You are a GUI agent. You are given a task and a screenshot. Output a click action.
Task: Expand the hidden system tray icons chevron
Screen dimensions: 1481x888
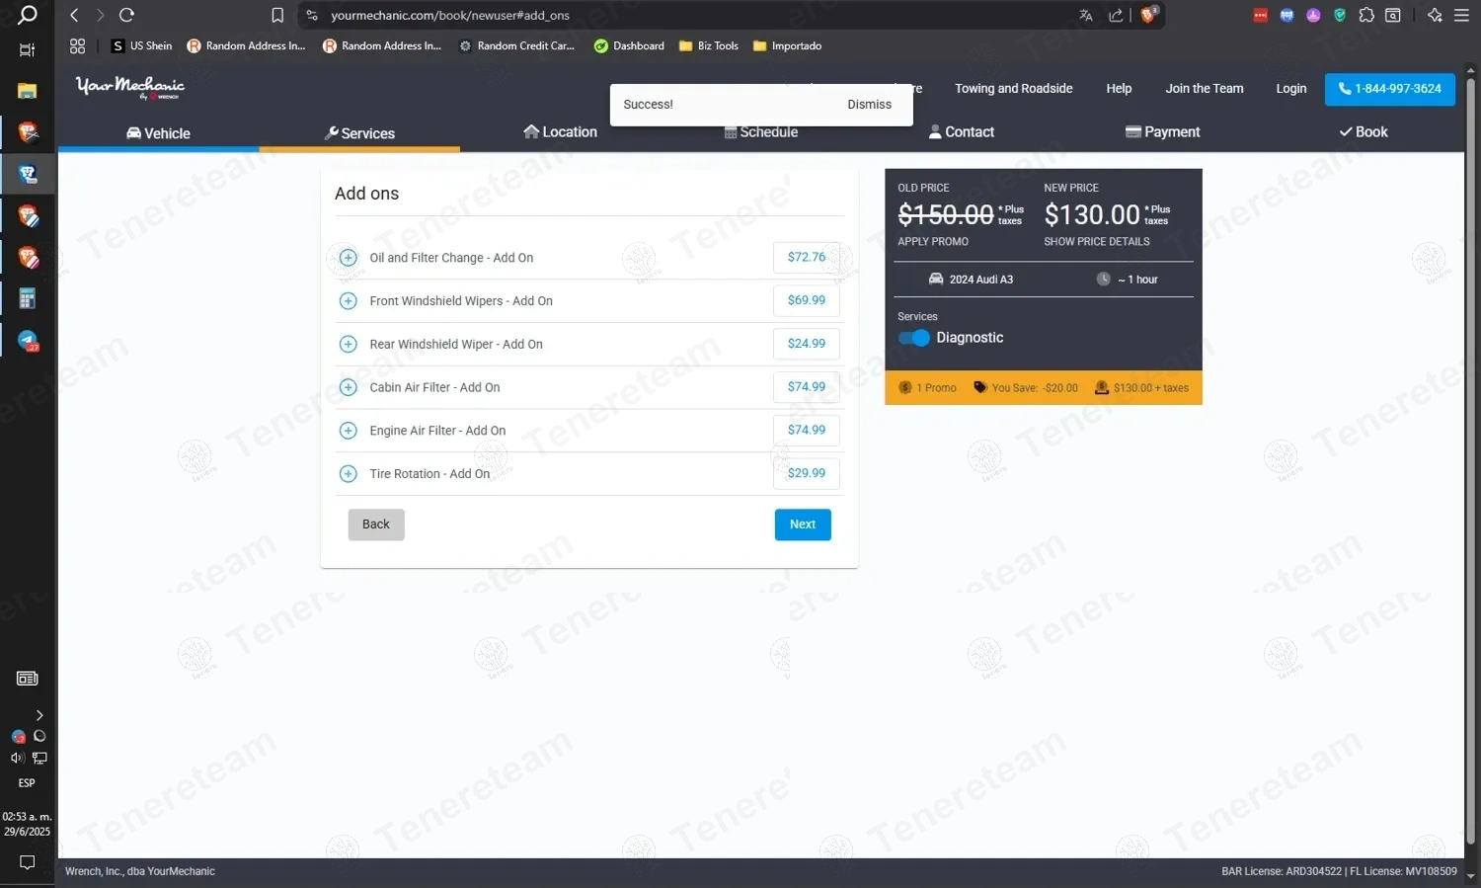(39, 715)
